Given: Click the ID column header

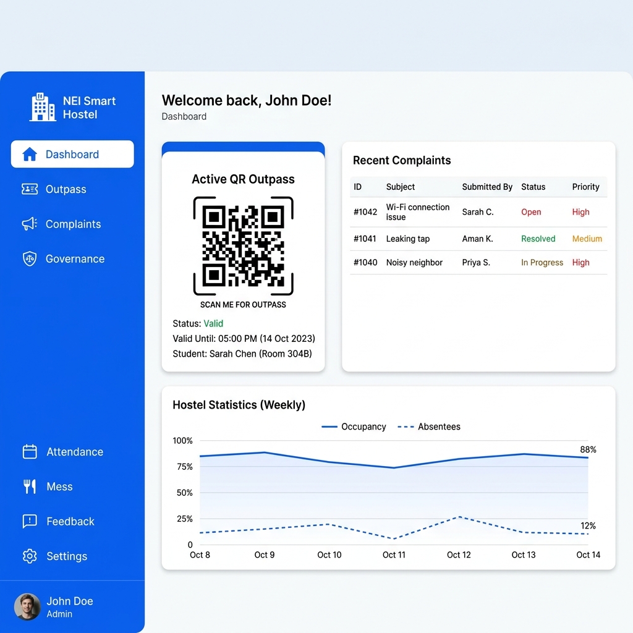Looking at the screenshot, I should [x=358, y=187].
